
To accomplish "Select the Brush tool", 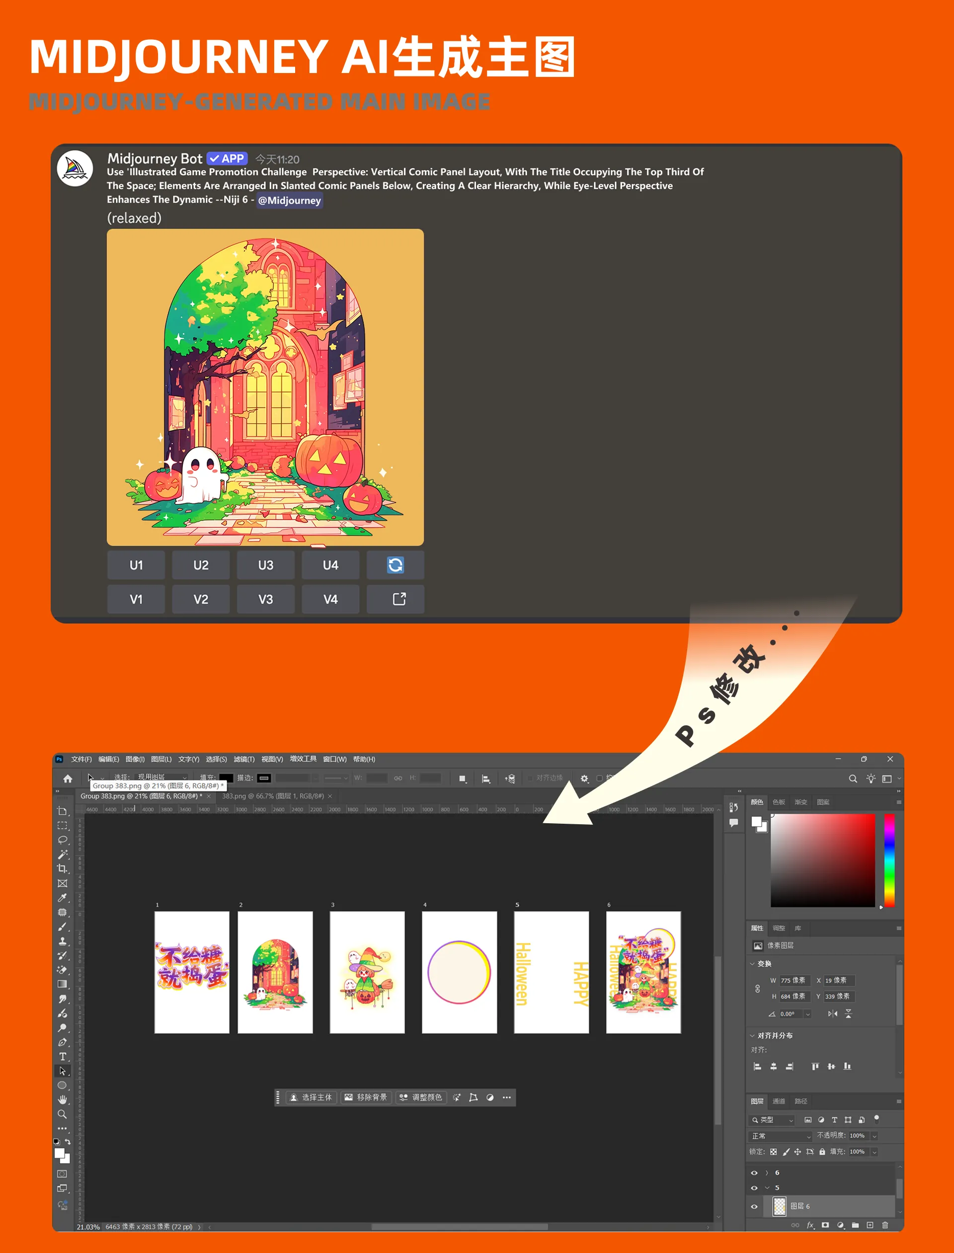I will 63,927.
